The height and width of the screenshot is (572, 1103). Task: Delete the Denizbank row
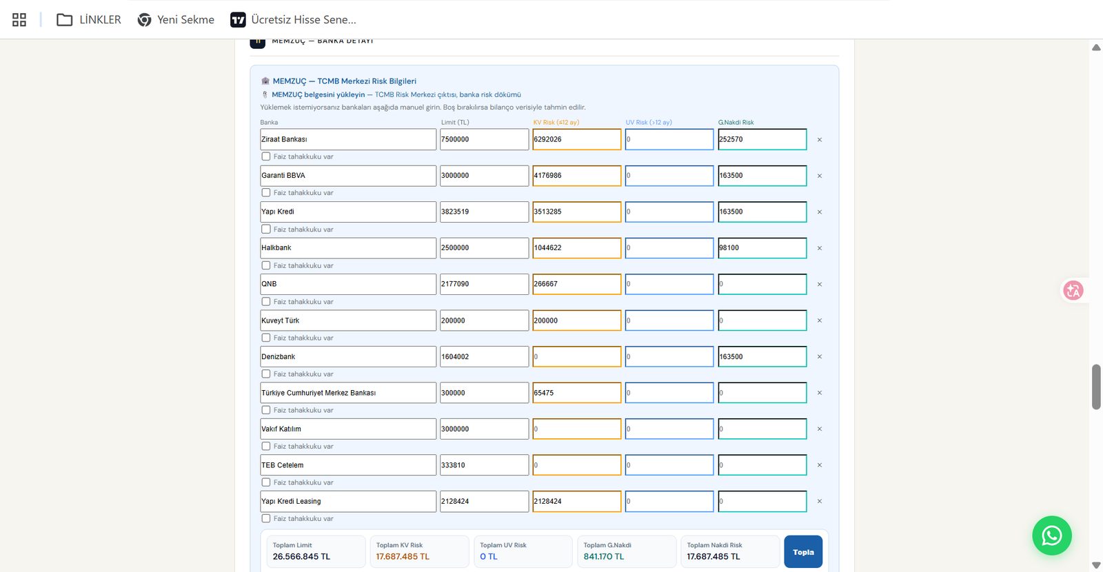[x=820, y=357]
